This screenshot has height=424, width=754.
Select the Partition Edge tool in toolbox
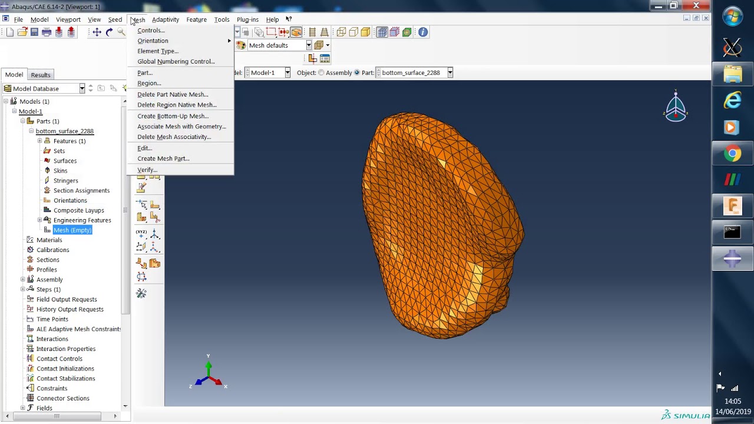coord(141,205)
